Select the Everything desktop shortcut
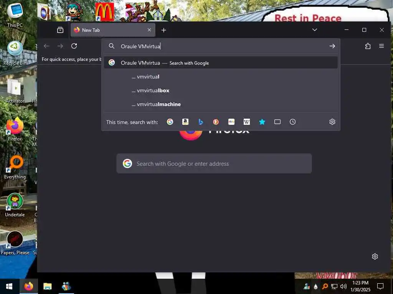393x294 pixels. (15, 168)
